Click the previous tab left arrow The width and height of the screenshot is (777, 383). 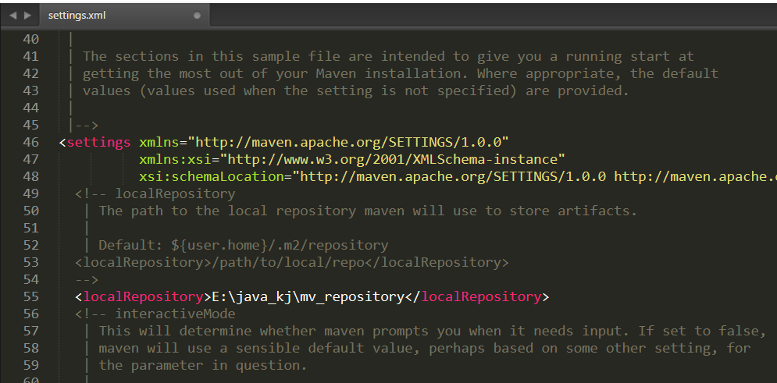[12, 16]
